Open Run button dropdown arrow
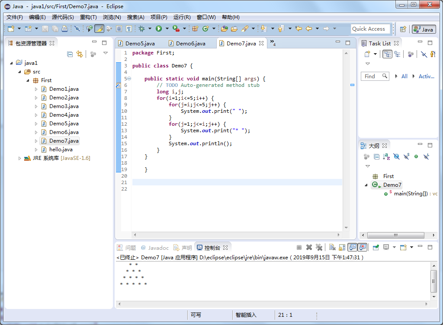The height and width of the screenshot is (325, 443). [x=167, y=29]
